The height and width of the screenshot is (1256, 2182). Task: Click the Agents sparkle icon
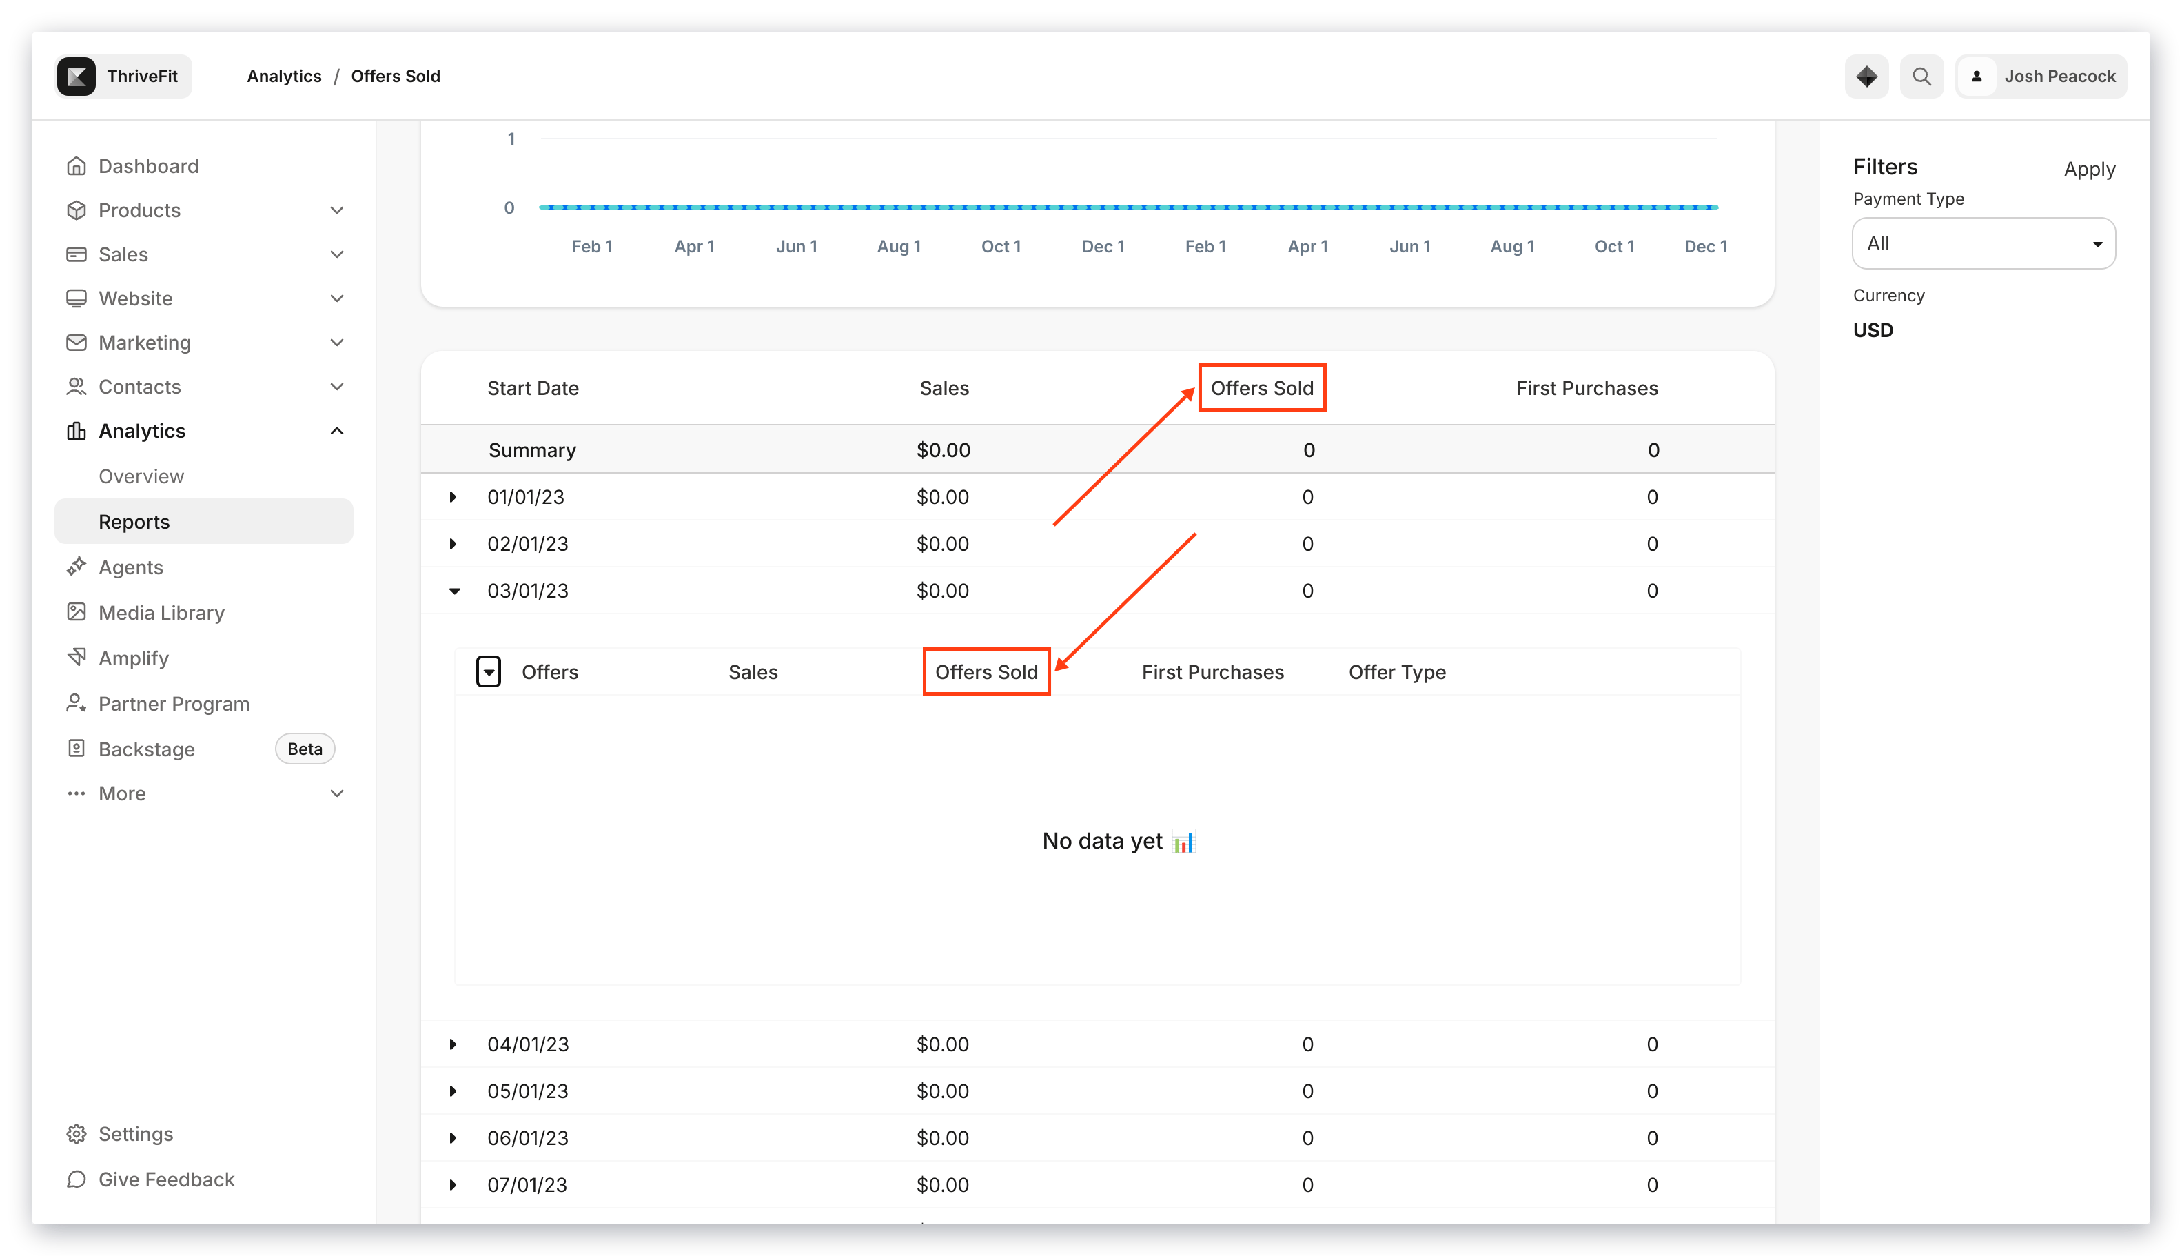[x=77, y=566]
